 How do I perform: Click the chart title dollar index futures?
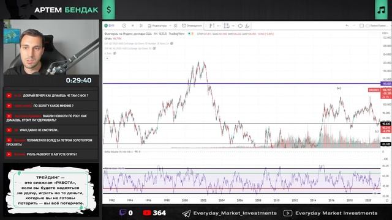pos(145,34)
